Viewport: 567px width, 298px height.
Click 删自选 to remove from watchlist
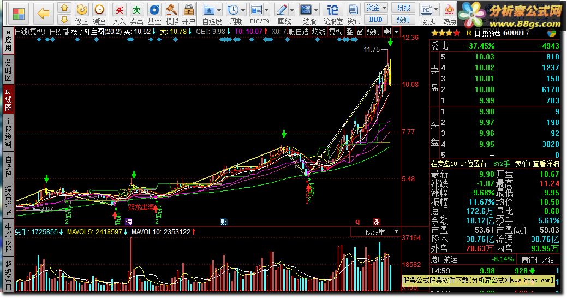pos(299,32)
